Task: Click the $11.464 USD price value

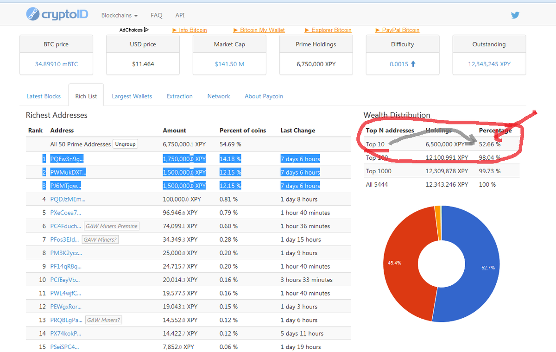Action: click(143, 64)
